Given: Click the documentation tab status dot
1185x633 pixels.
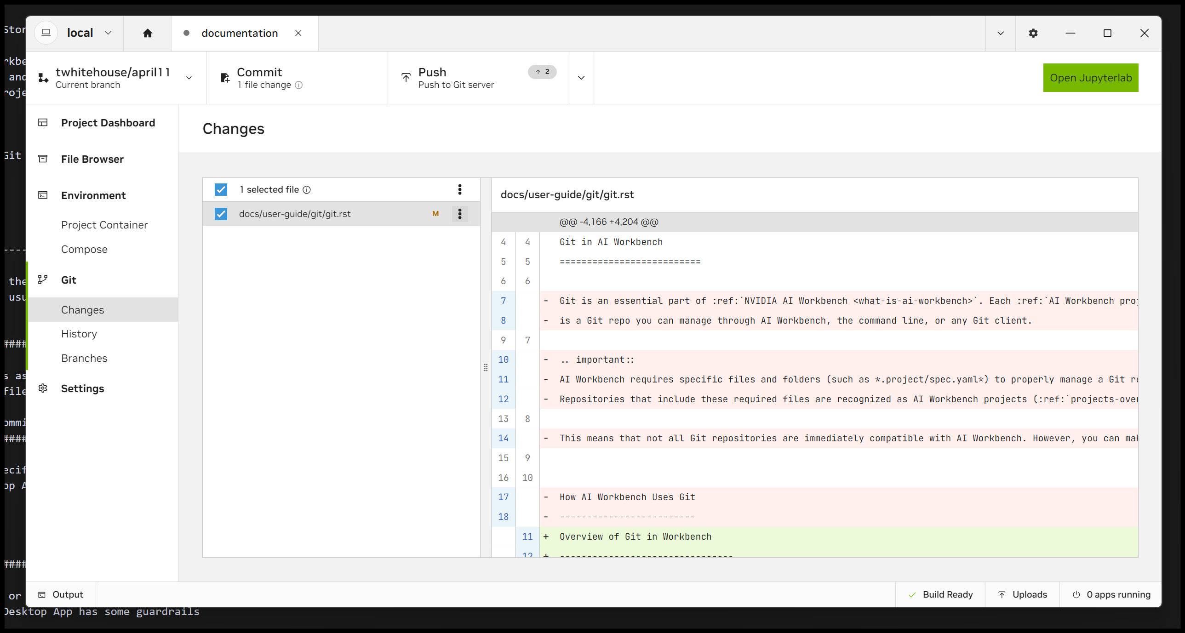Looking at the screenshot, I should click(x=186, y=33).
